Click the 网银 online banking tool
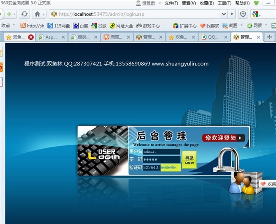 (254, 26)
